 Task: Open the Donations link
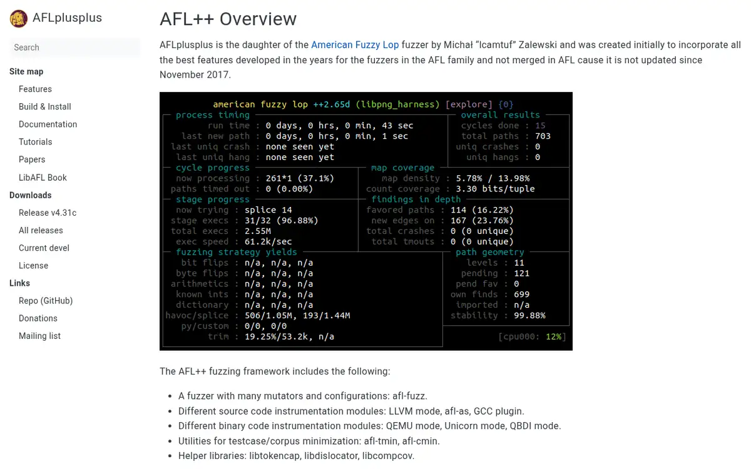pyautogui.click(x=38, y=318)
